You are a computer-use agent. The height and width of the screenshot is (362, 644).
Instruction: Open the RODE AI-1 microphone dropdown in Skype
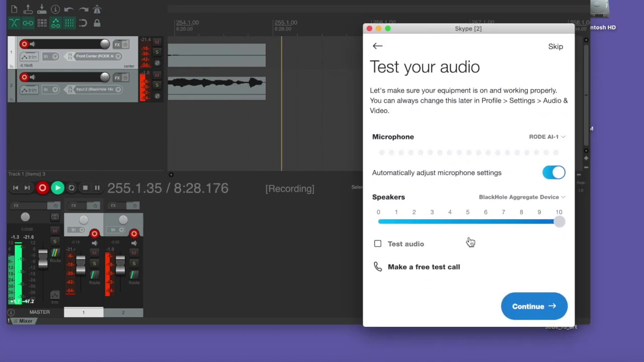547,137
